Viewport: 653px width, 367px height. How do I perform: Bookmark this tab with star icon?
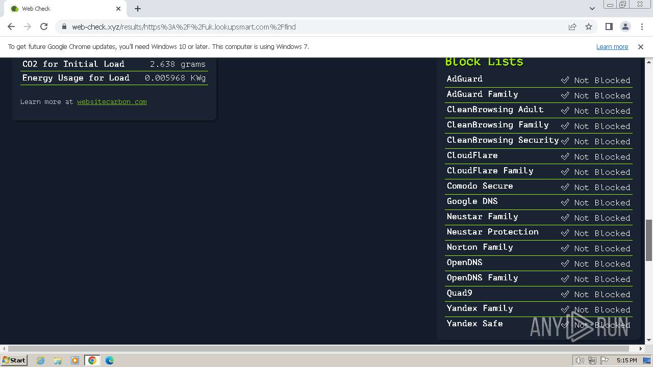589,27
